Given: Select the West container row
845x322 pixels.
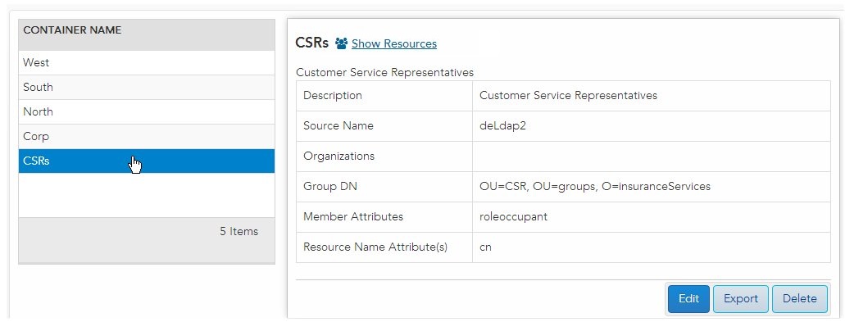Looking at the screenshot, I should coord(147,62).
